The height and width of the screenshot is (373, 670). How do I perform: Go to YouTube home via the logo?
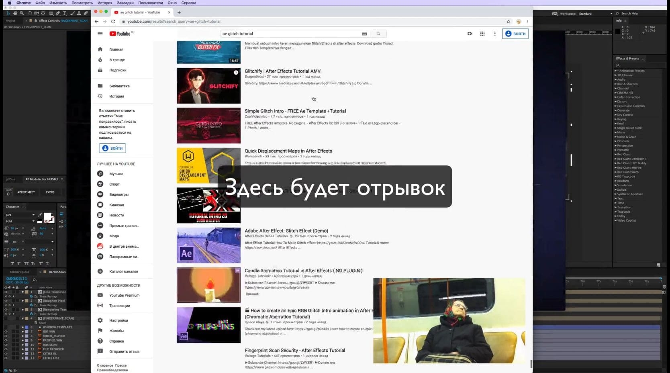(121, 34)
